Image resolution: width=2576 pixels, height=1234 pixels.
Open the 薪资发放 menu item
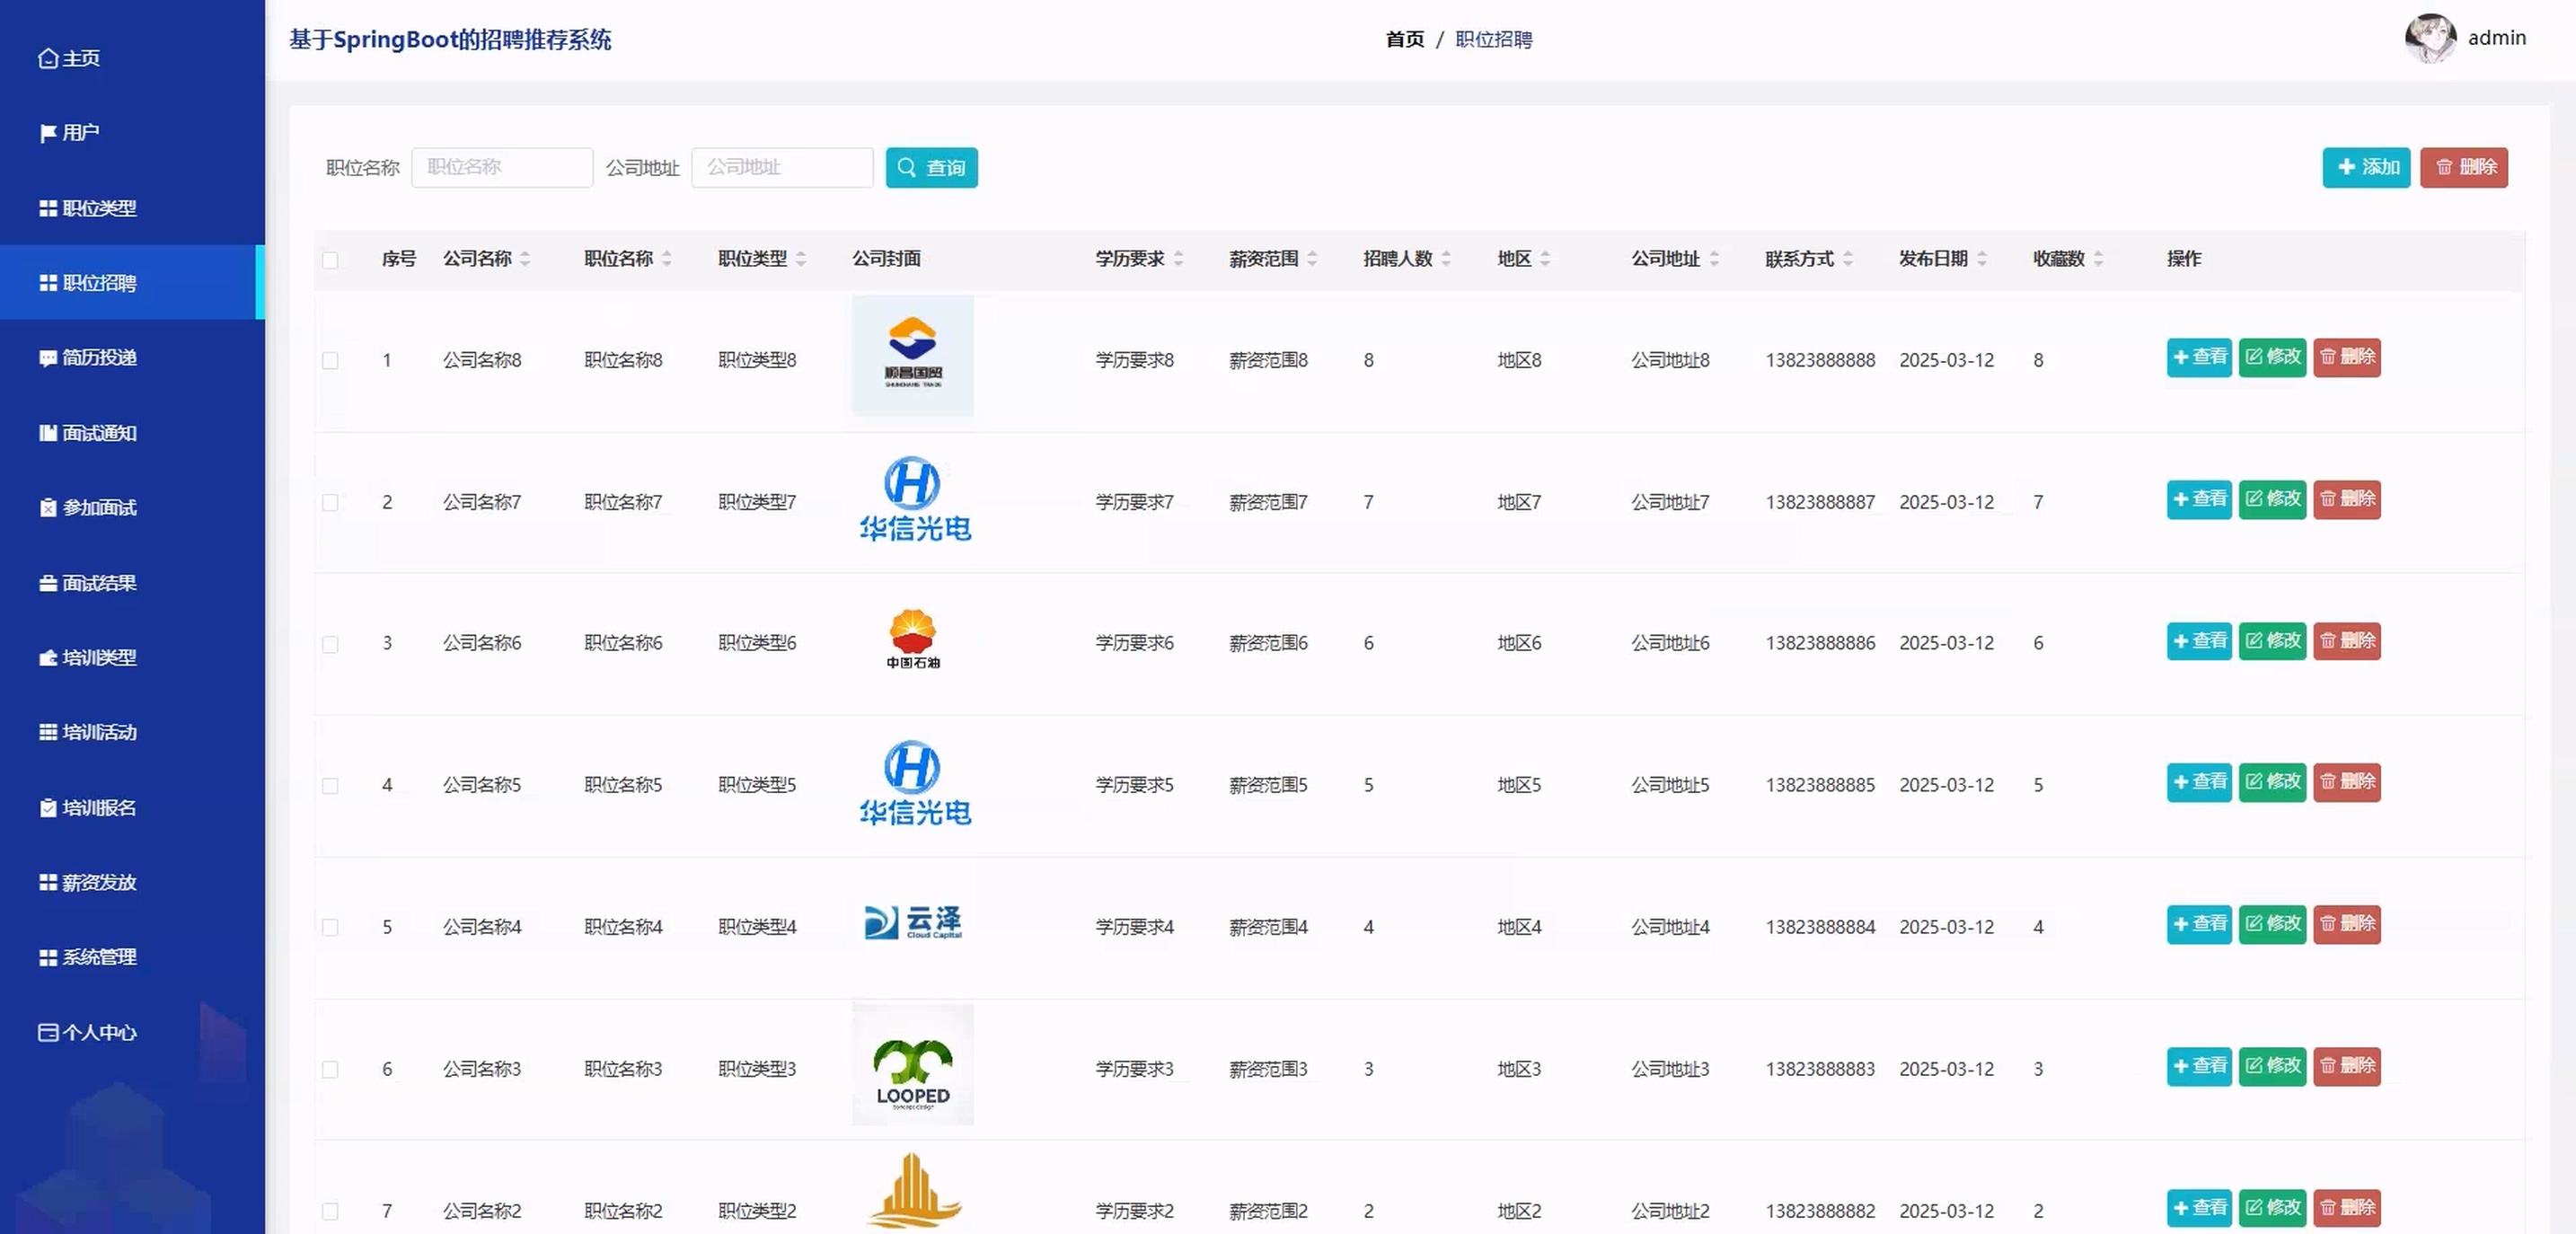pos(98,882)
